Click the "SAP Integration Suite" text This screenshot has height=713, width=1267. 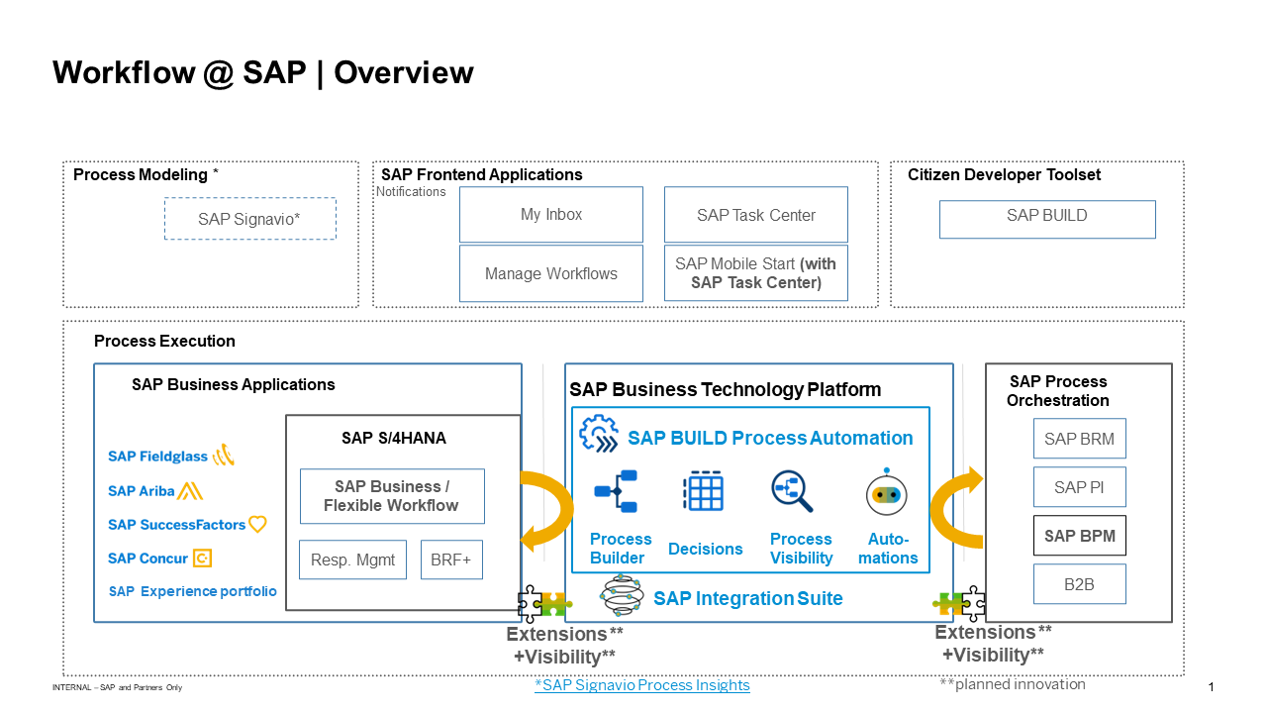pos(748,598)
